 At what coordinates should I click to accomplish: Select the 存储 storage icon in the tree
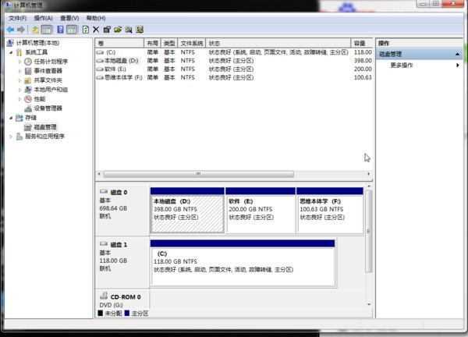pyautogui.click(x=19, y=118)
